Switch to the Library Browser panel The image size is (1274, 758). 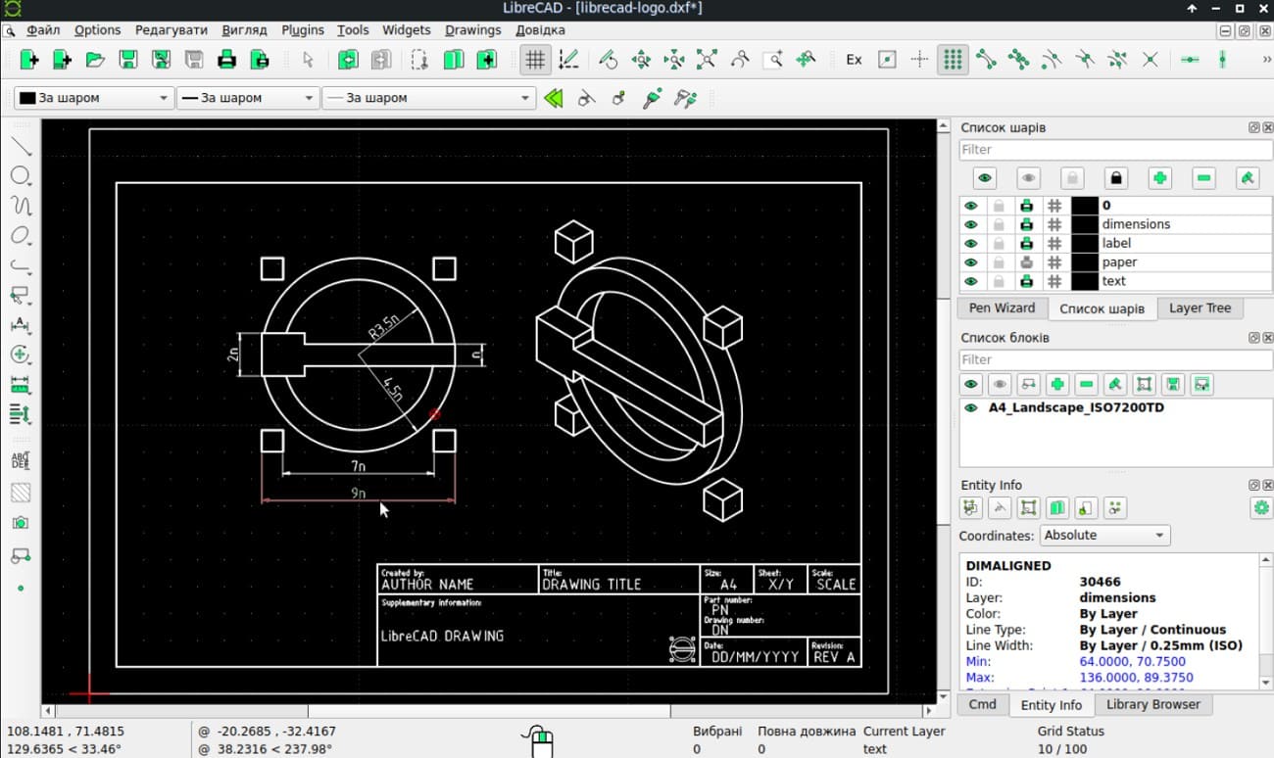pos(1153,704)
